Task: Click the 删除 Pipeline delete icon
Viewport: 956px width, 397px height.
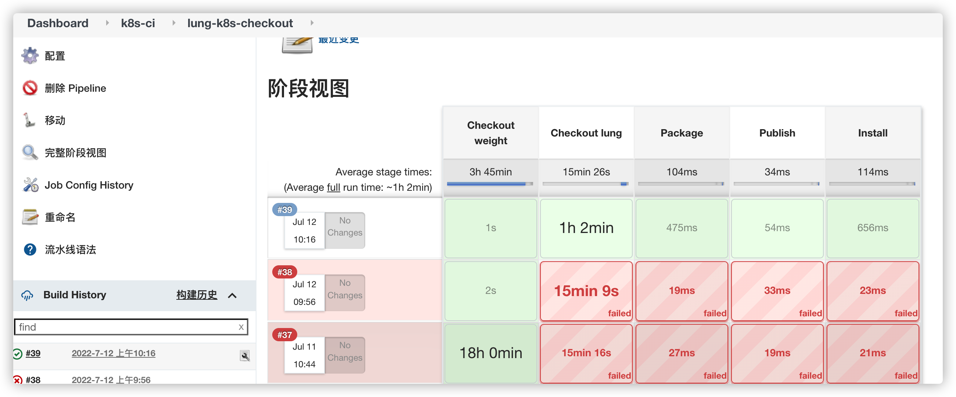Action: pyautogui.click(x=30, y=88)
